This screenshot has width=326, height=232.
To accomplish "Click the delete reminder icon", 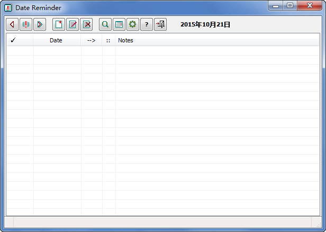I will (x=86, y=24).
